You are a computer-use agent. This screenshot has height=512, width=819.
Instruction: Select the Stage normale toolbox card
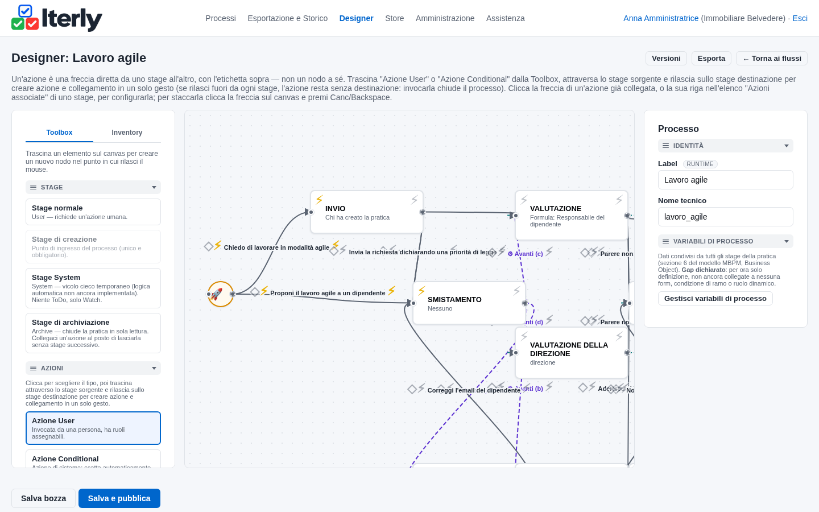(93, 212)
